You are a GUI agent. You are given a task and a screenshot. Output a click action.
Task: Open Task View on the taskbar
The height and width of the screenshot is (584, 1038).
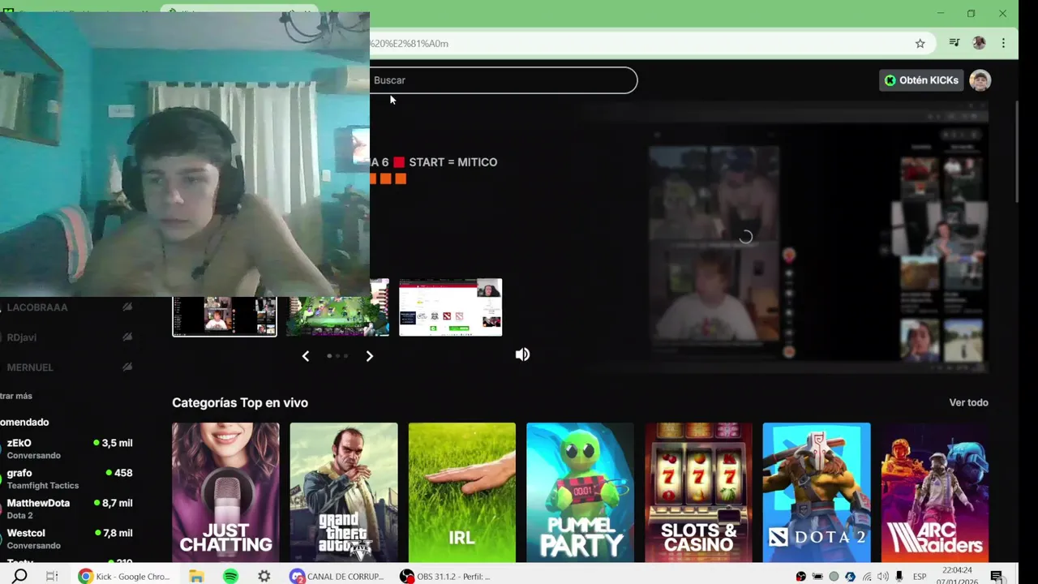click(x=52, y=576)
